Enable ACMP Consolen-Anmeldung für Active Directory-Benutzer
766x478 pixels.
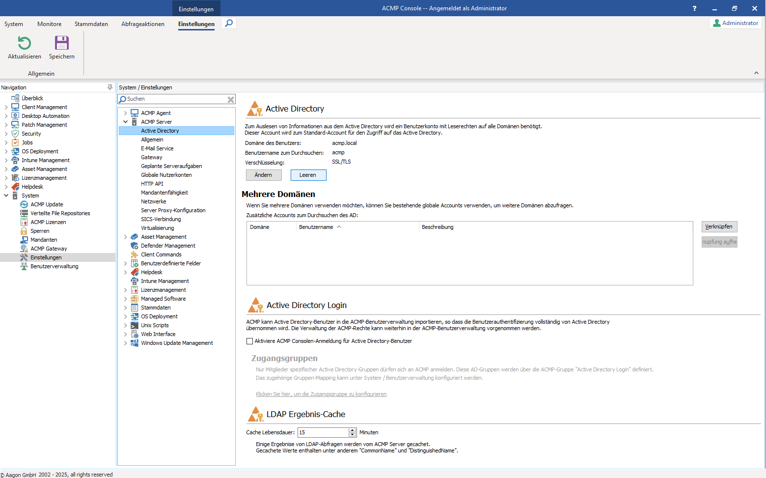[x=249, y=340]
